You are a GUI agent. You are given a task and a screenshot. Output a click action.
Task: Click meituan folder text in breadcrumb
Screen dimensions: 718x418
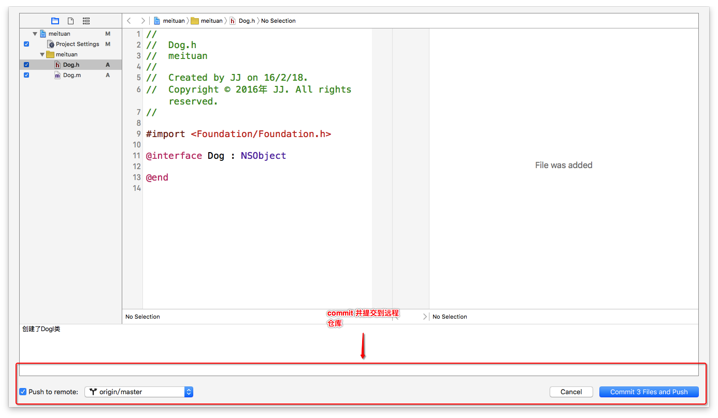click(x=212, y=21)
